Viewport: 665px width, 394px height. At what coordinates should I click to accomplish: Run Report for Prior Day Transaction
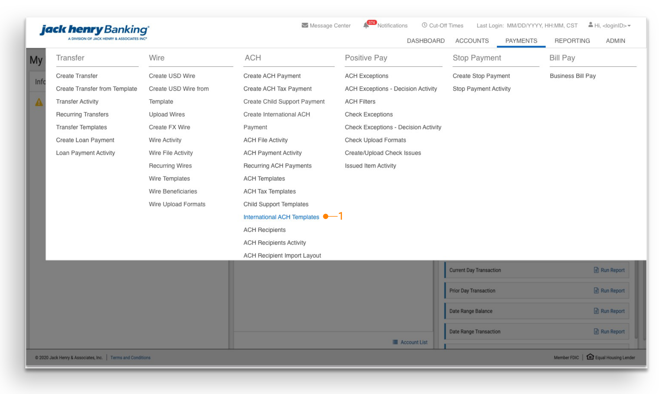point(612,291)
